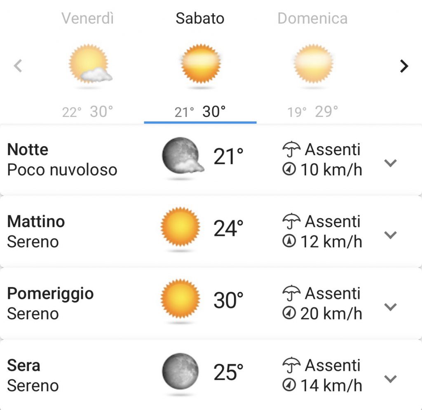This screenshot has height=410, width=422.
Task: Tap the full moon icon in the Sera row
Action: coord(181,371)
